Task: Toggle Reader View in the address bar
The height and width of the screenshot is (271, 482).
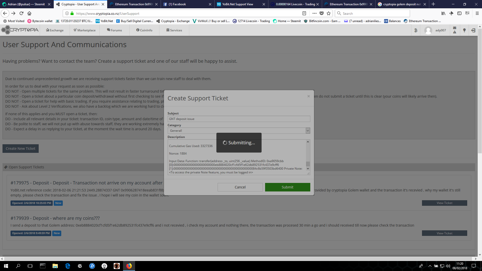Action: pyautogui.click(x=304, y=13)
